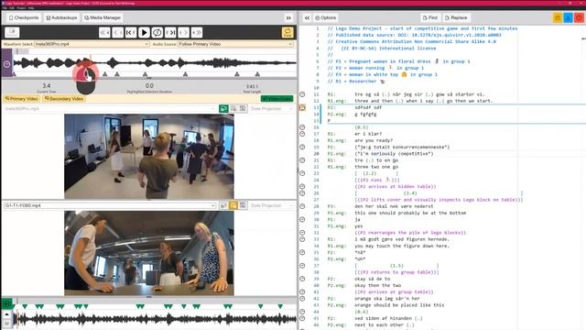Image resolution: width=586 pixels, height=330 pixels.
Task: Step forward with the single-right-arrow button
Action: tap(184, 33)
